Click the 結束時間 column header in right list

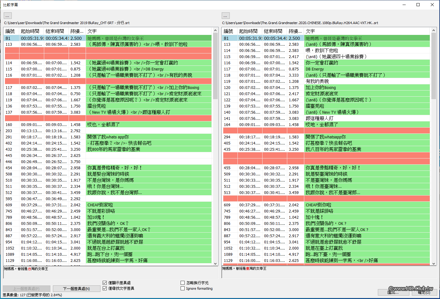tap(275, 31)
